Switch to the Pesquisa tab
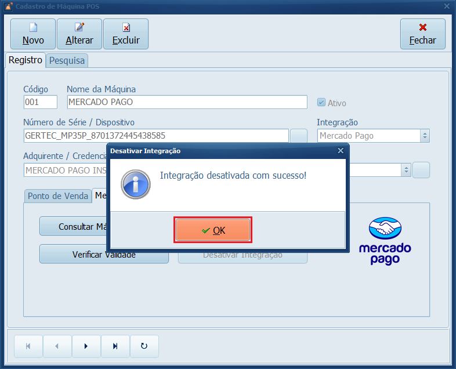The width and height of the screenshot is (456, 369). point(67,60)
